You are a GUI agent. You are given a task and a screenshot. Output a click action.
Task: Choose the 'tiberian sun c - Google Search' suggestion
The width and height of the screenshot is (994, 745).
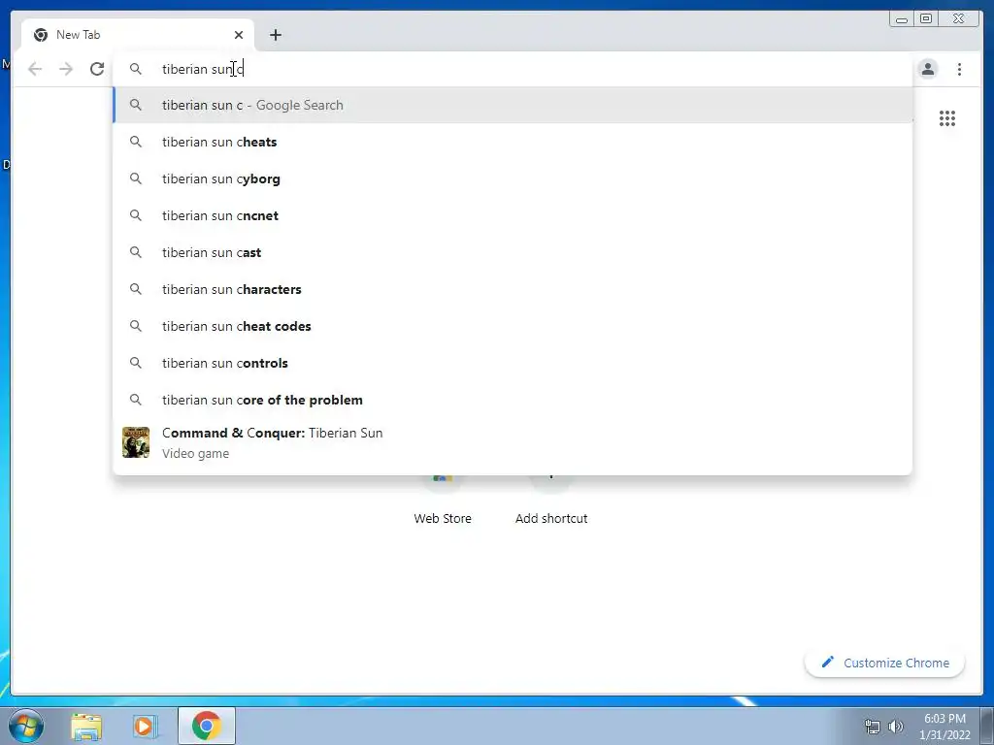pos(513,105)
